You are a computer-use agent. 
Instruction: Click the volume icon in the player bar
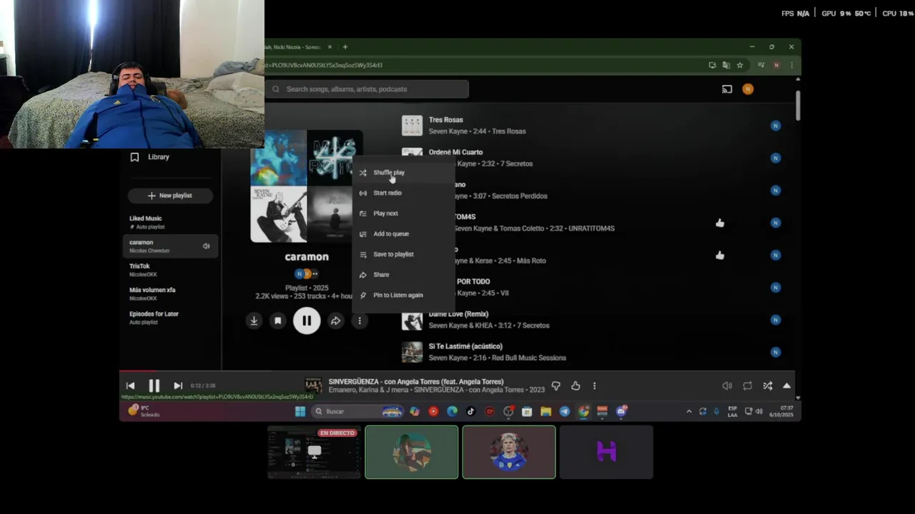coord(727,386)
